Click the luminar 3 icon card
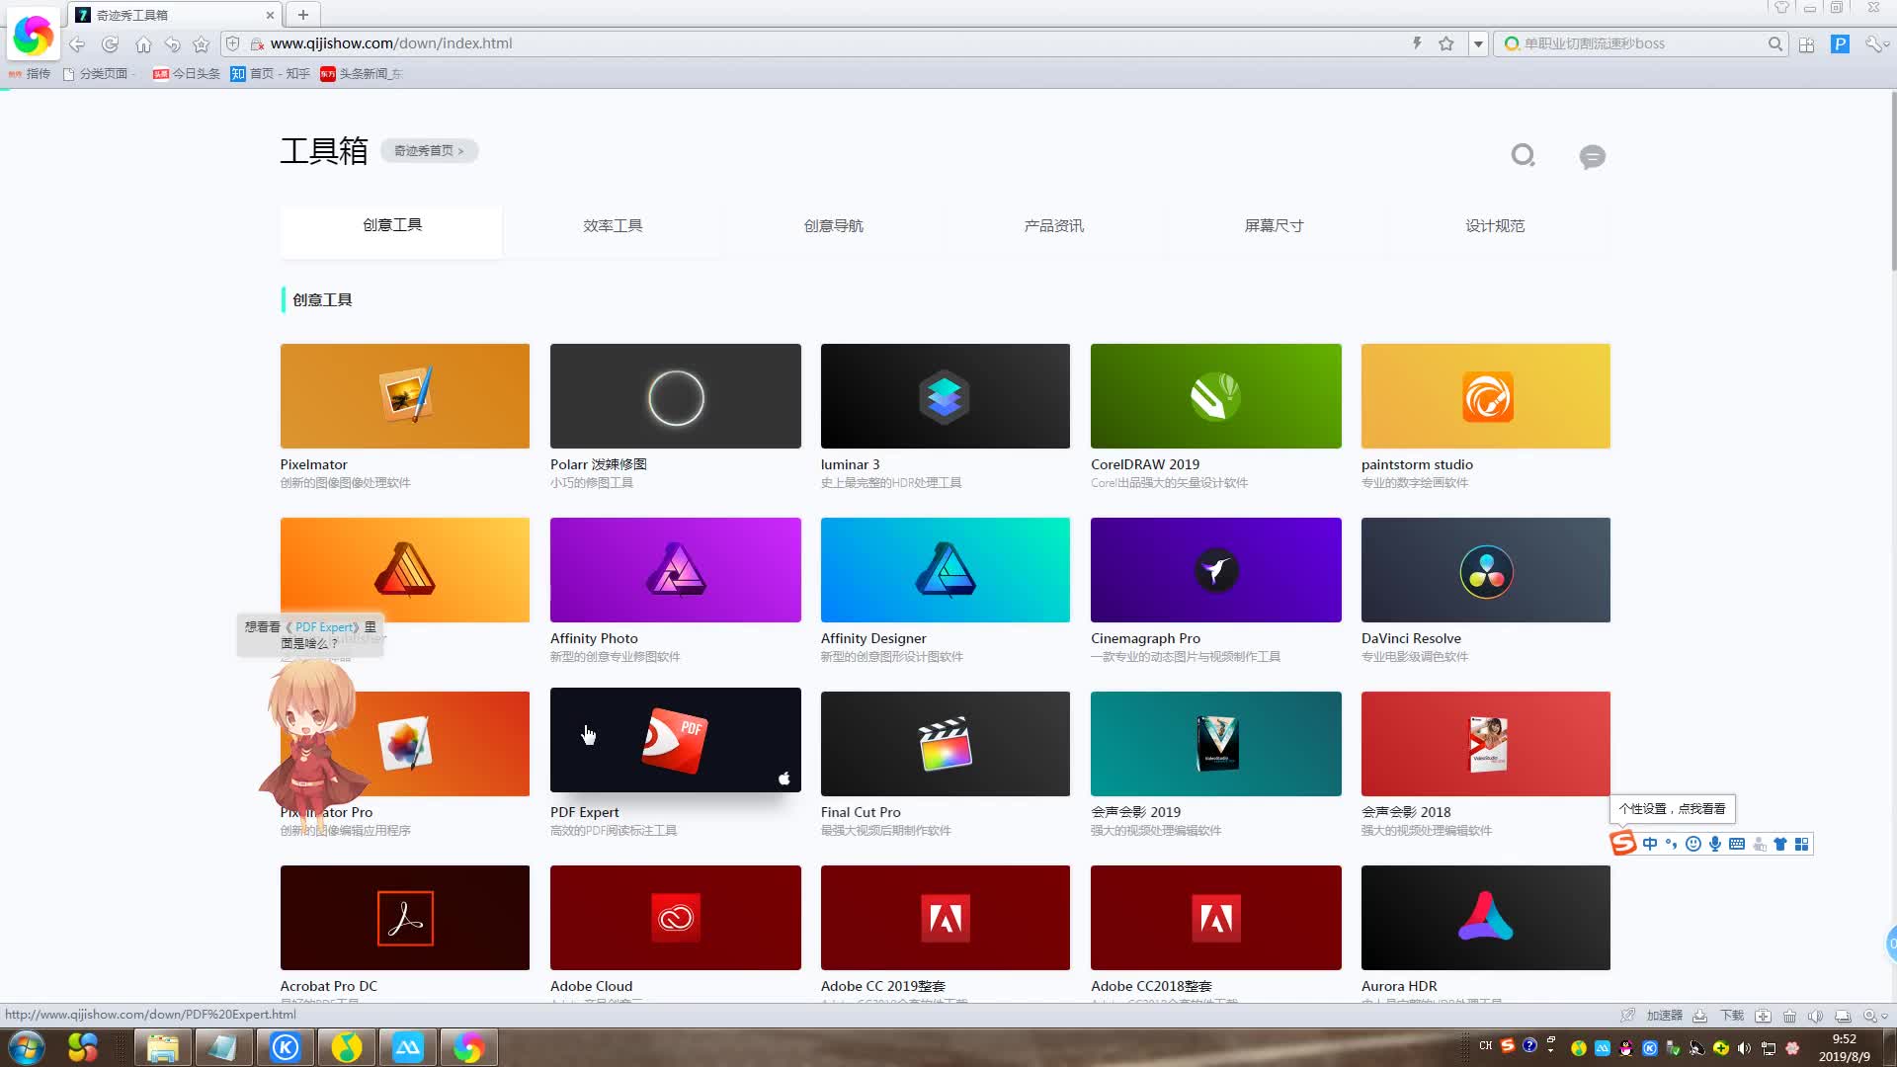This screenshot has width=1897, height=1067. [945, 396]
